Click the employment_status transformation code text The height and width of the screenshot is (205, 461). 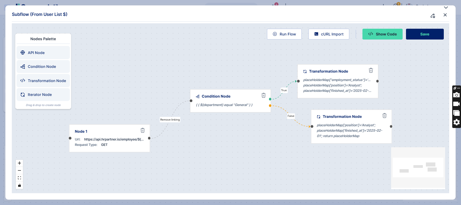[x=337, y=80]
